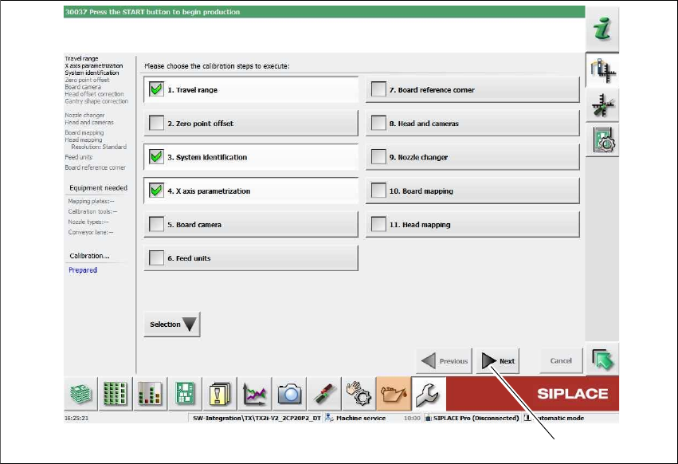The image size is (678, 464).
Task: Open the green circuit board icon
Action: [185, 394]
